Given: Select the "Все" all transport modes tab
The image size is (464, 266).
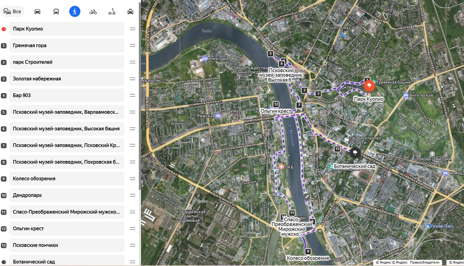Looking at the screenshot, I should click(x=12, y=12).
